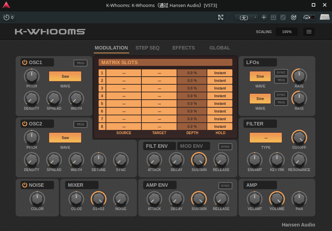
Task: Toggle SYNC in FILT ENV section
Action: point(225,147)
